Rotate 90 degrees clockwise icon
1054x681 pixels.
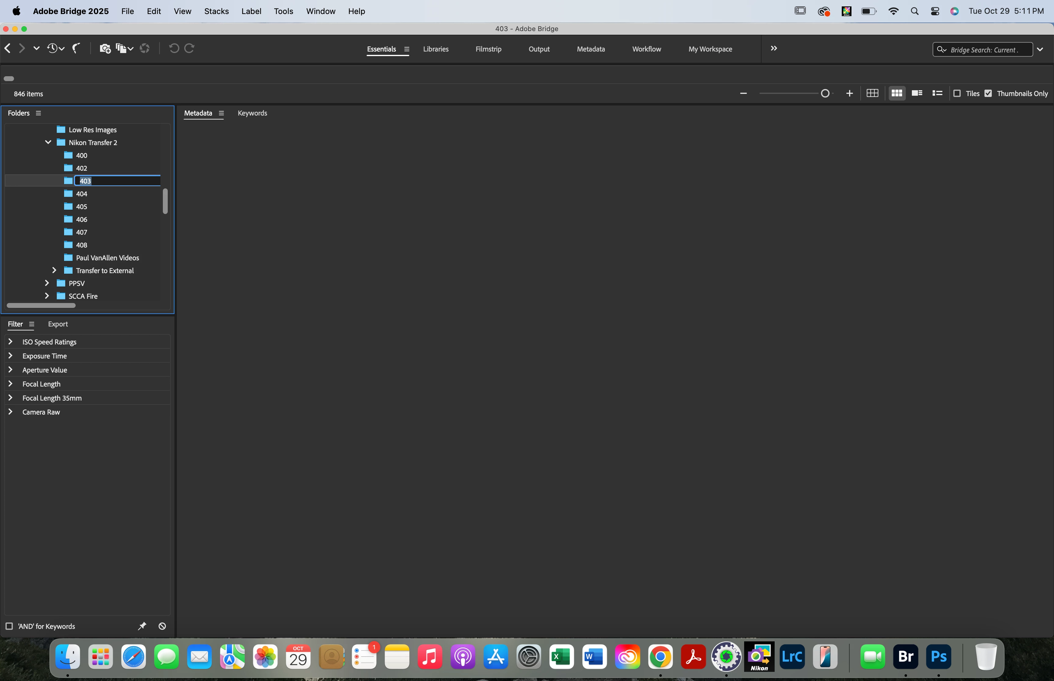coord(189,49)
